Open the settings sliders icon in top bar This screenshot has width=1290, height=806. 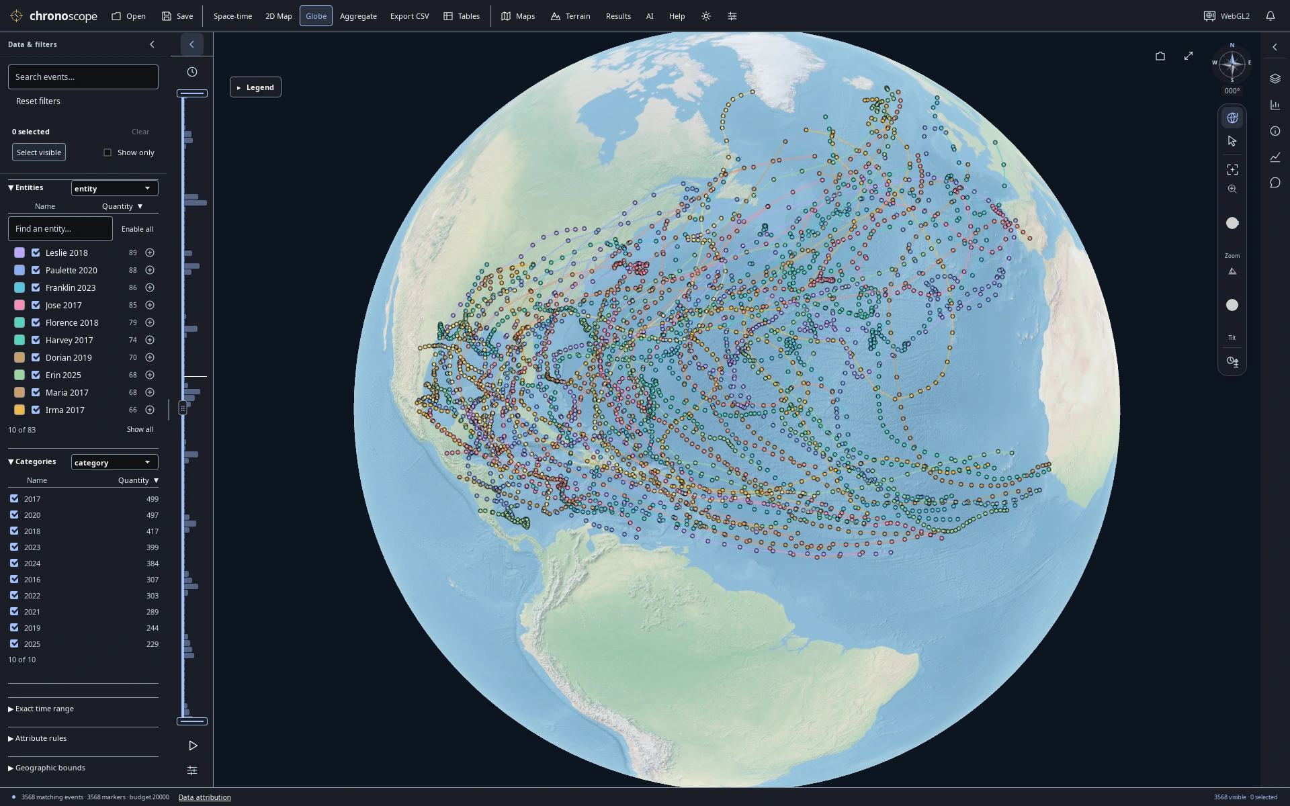point(732,16)
